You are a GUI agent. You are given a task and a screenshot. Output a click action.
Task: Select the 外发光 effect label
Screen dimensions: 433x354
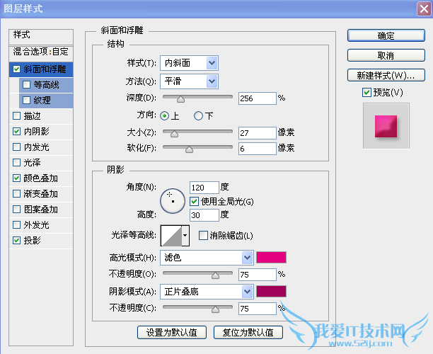pos(37,225)
